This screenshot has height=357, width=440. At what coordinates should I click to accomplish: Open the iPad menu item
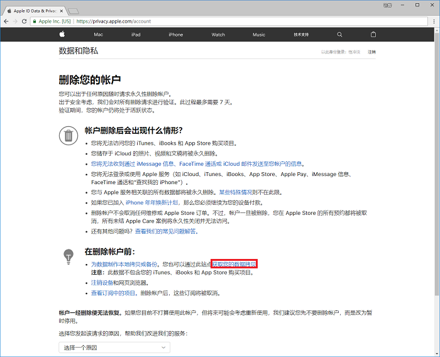pos(136,35)
